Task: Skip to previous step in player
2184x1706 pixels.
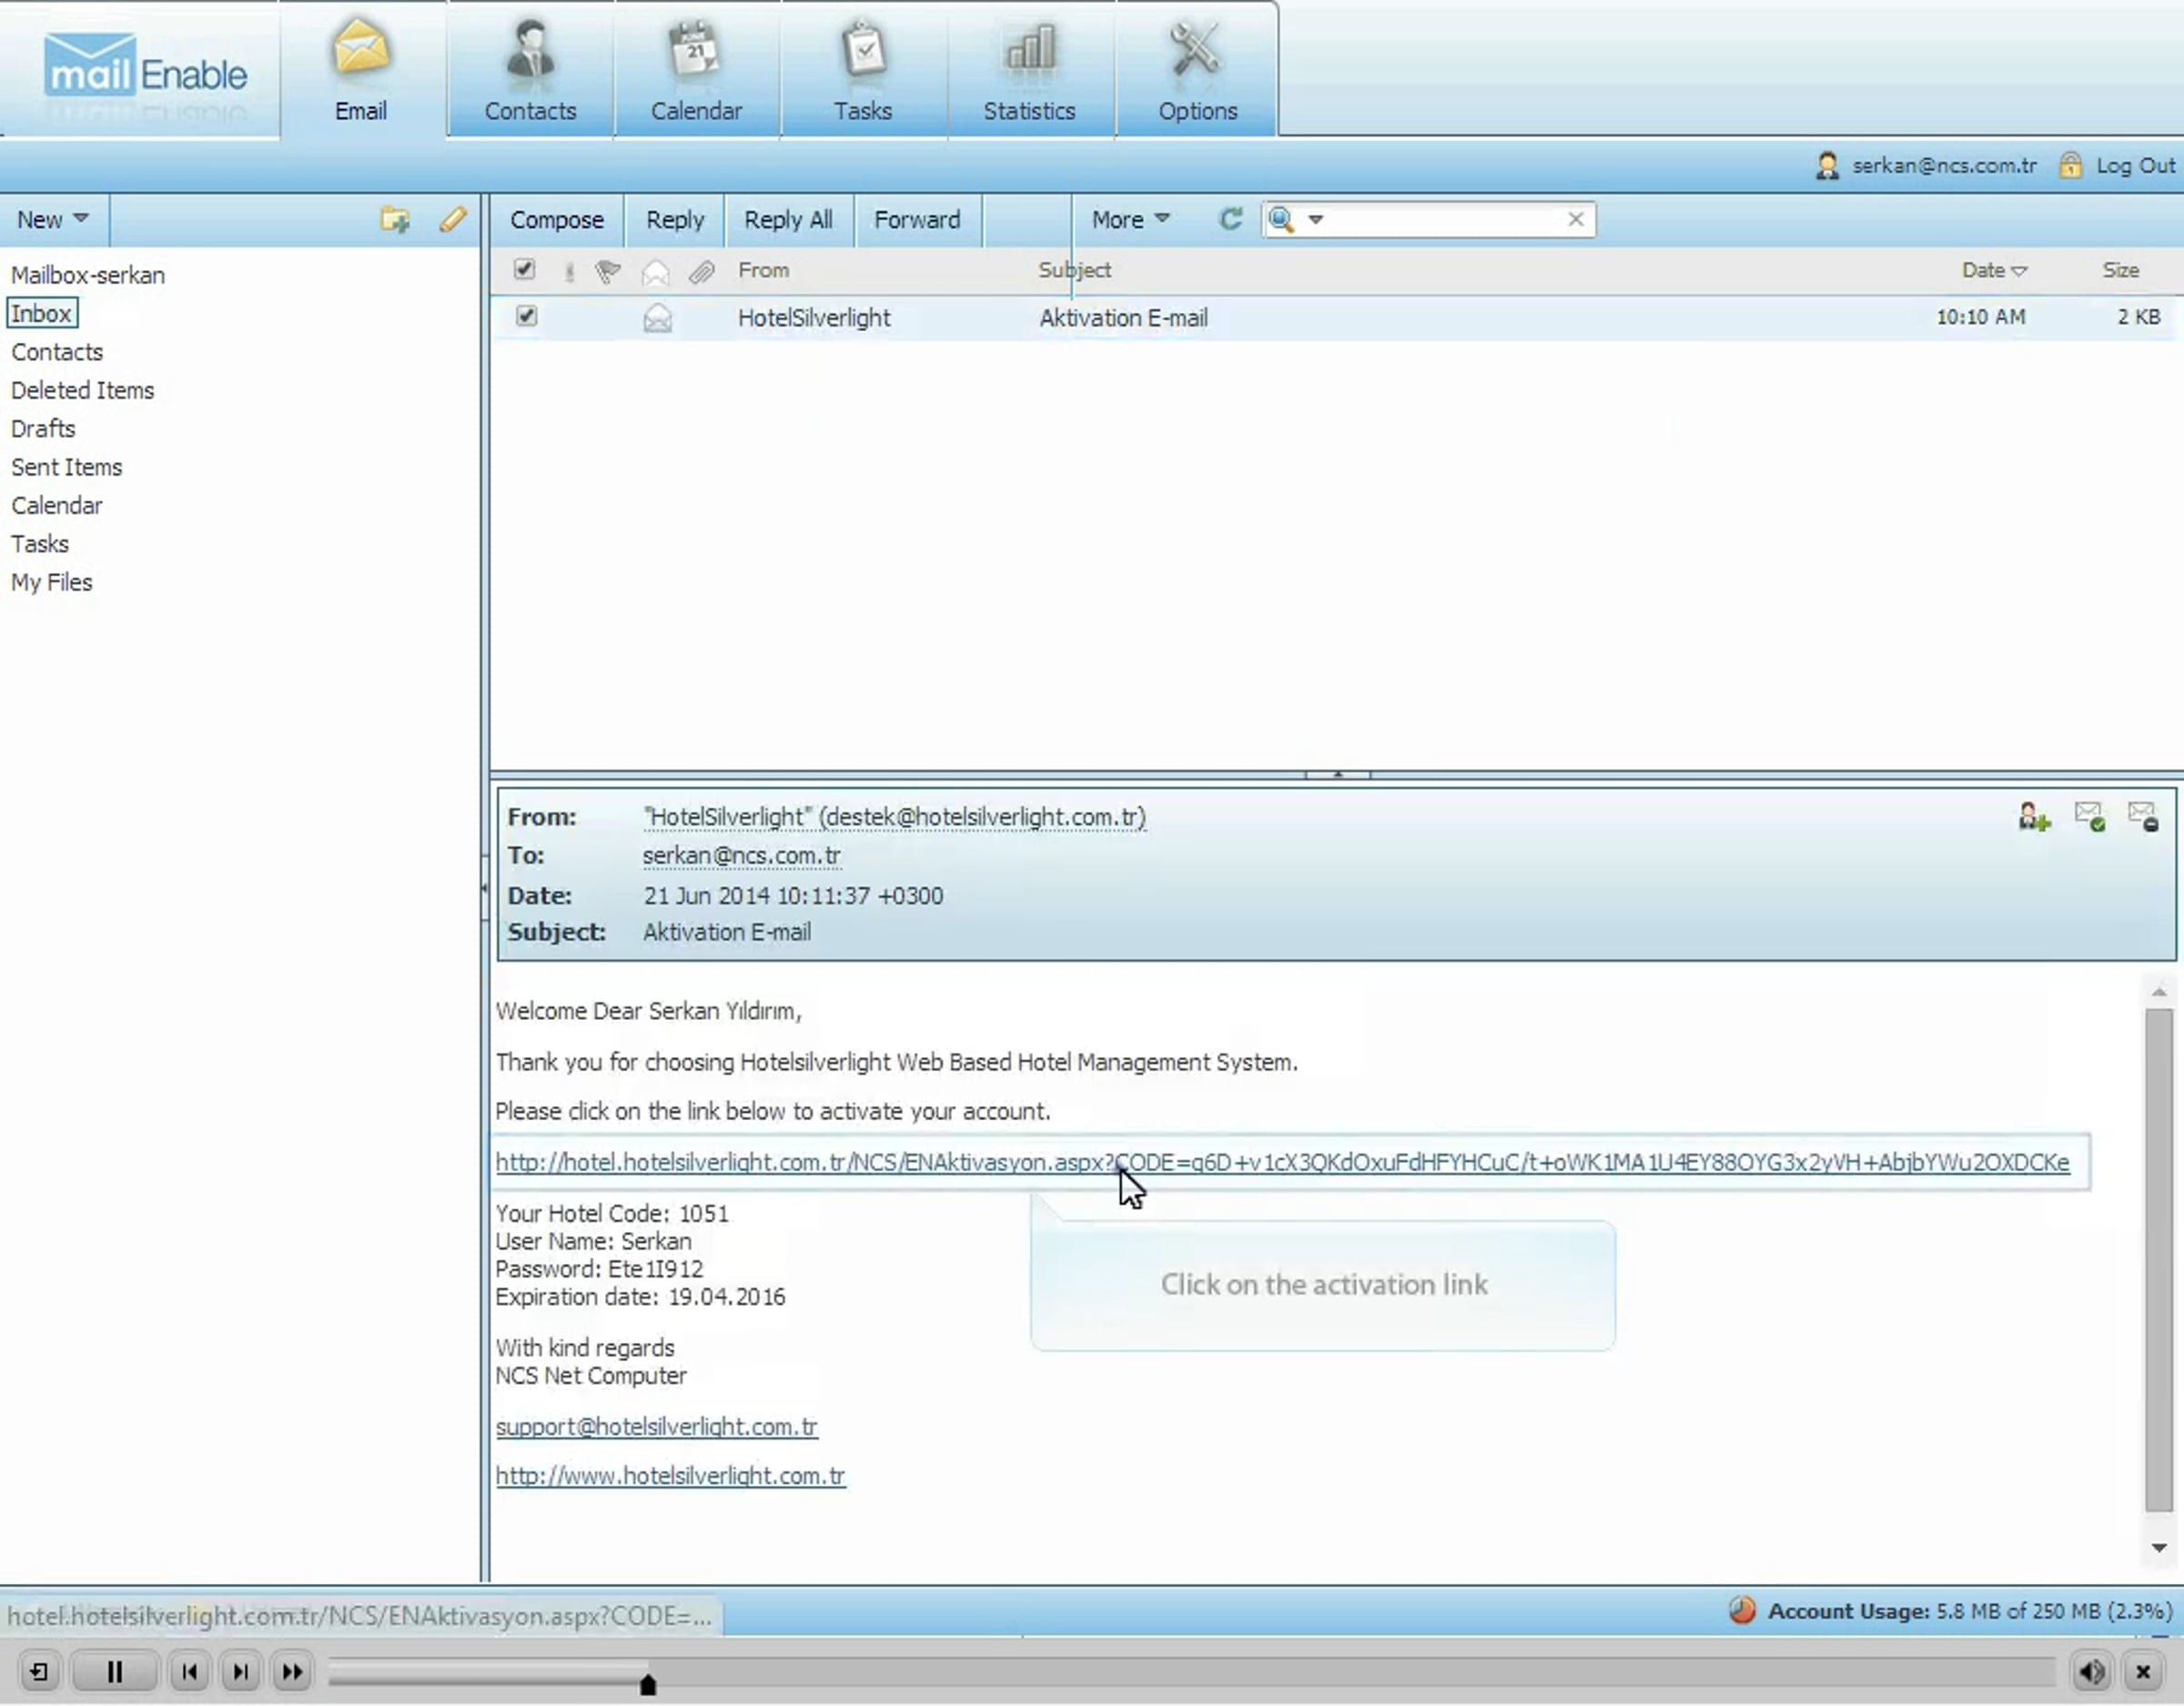Action: pos(189,1671)
